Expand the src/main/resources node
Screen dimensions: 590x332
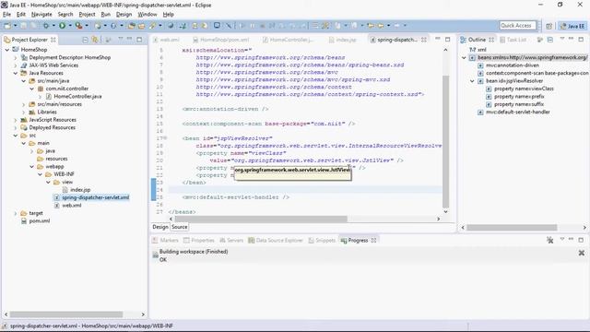(24, 104)
